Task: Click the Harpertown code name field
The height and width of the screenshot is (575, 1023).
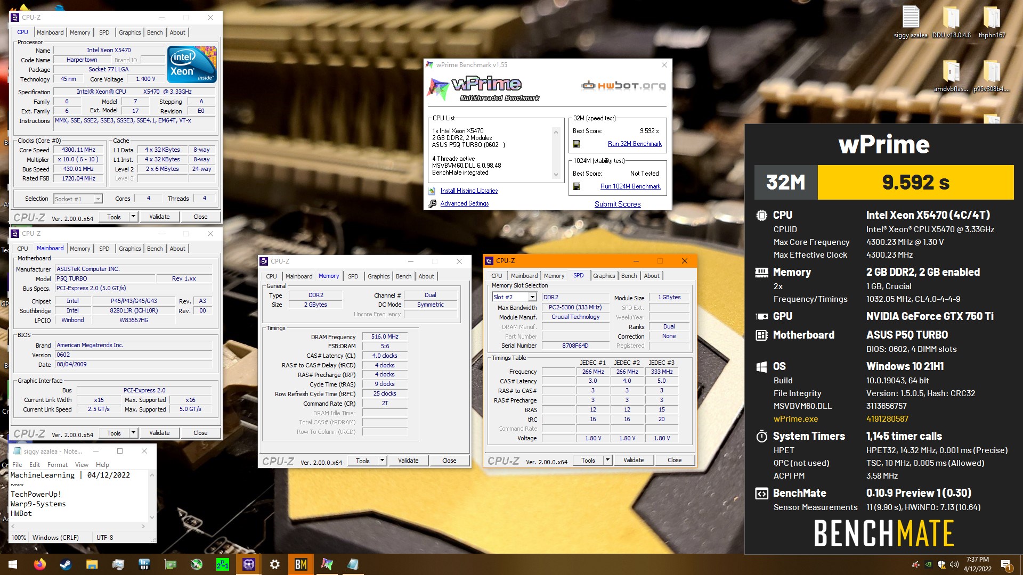Action: click(x=82, y=60)
